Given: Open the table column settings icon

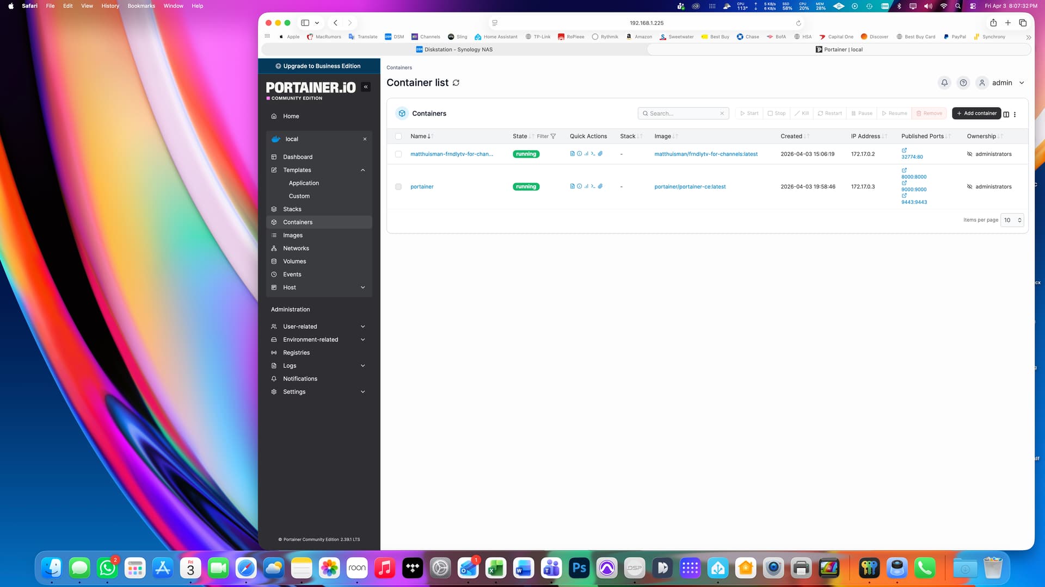Looking at the screenshot, I should [x=1006, y=114].
